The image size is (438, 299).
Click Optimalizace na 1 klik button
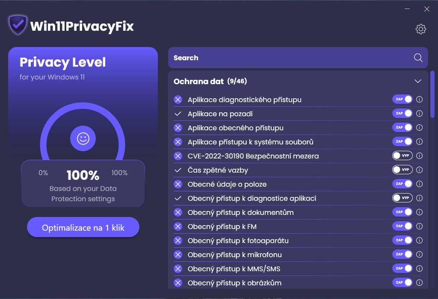83,228
